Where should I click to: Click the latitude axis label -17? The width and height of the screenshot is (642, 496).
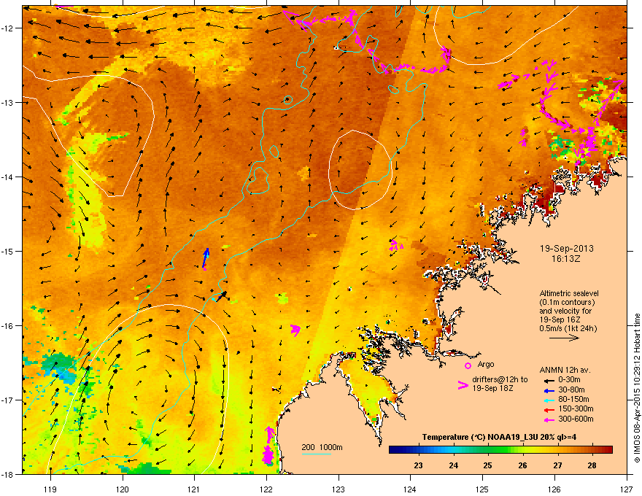pyautogui.click(x=8, y=400)
